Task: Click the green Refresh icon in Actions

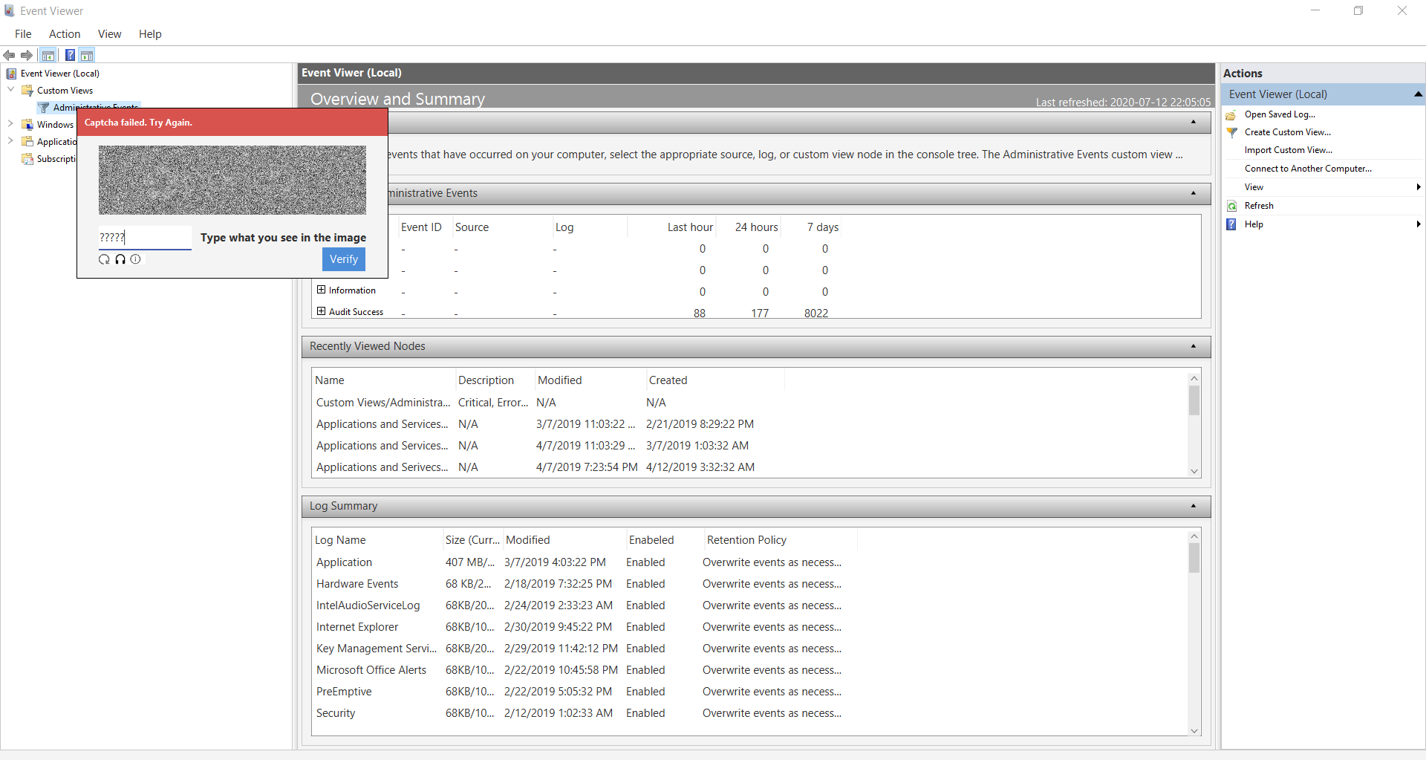Action: coord(1231,206)
